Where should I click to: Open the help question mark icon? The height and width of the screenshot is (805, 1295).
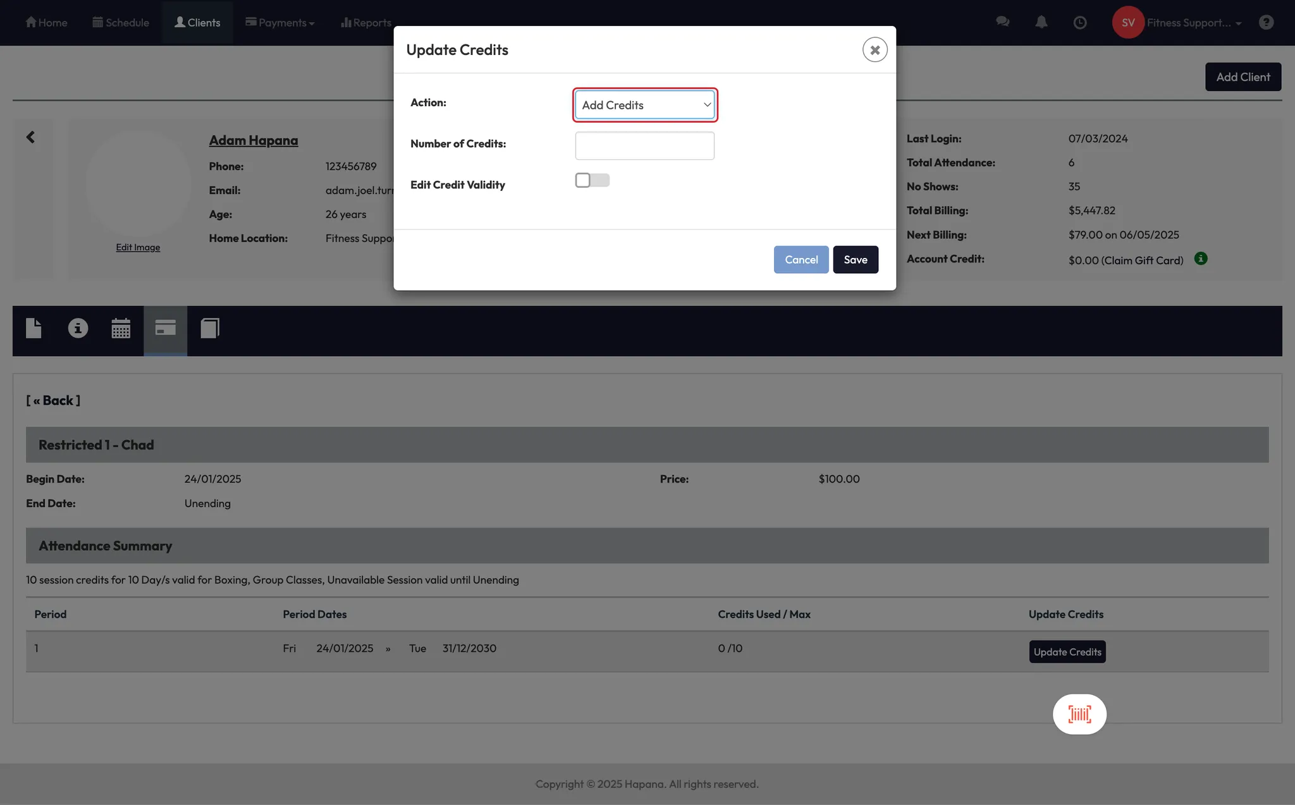pyautogui.click(x=1266, y=22)
